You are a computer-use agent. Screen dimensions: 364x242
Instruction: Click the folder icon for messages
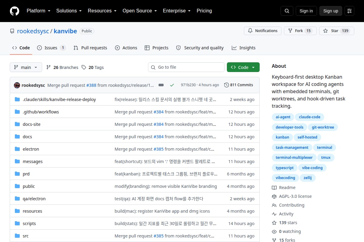tap(17, 162)
